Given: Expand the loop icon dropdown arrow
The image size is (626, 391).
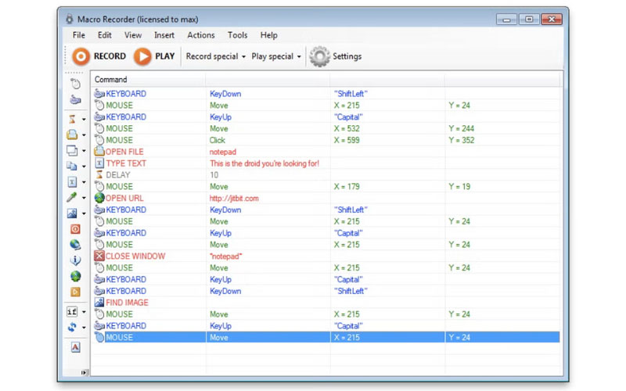Looking at the screenshot, I should 84,328.
